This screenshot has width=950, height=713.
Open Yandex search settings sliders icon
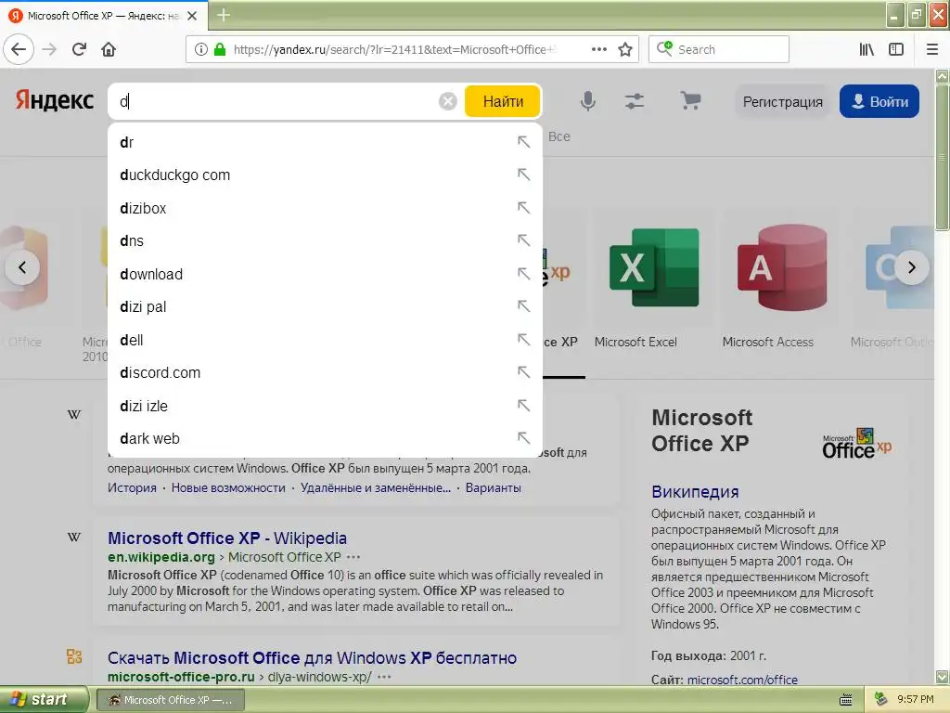coord(635,101)
